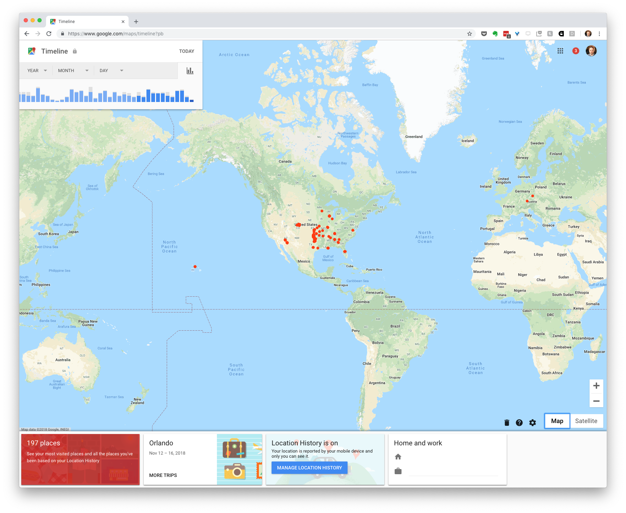Click MANAGE LOCATION HISTORY button
This screenshot has height=513, width=626.
pyautogui.click(x=309, y=468)
